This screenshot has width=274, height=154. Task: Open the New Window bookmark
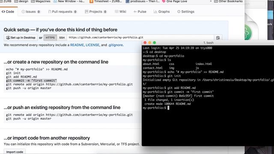(69, 1)
